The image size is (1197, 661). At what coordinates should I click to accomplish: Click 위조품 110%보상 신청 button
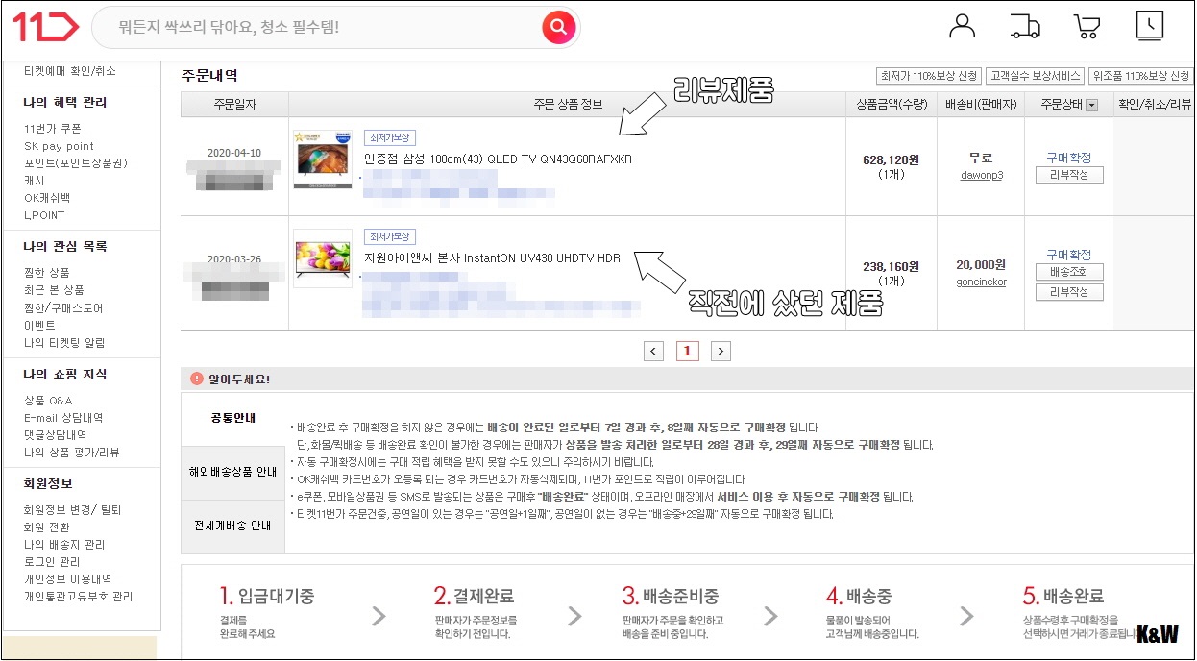coord(1141,76)
